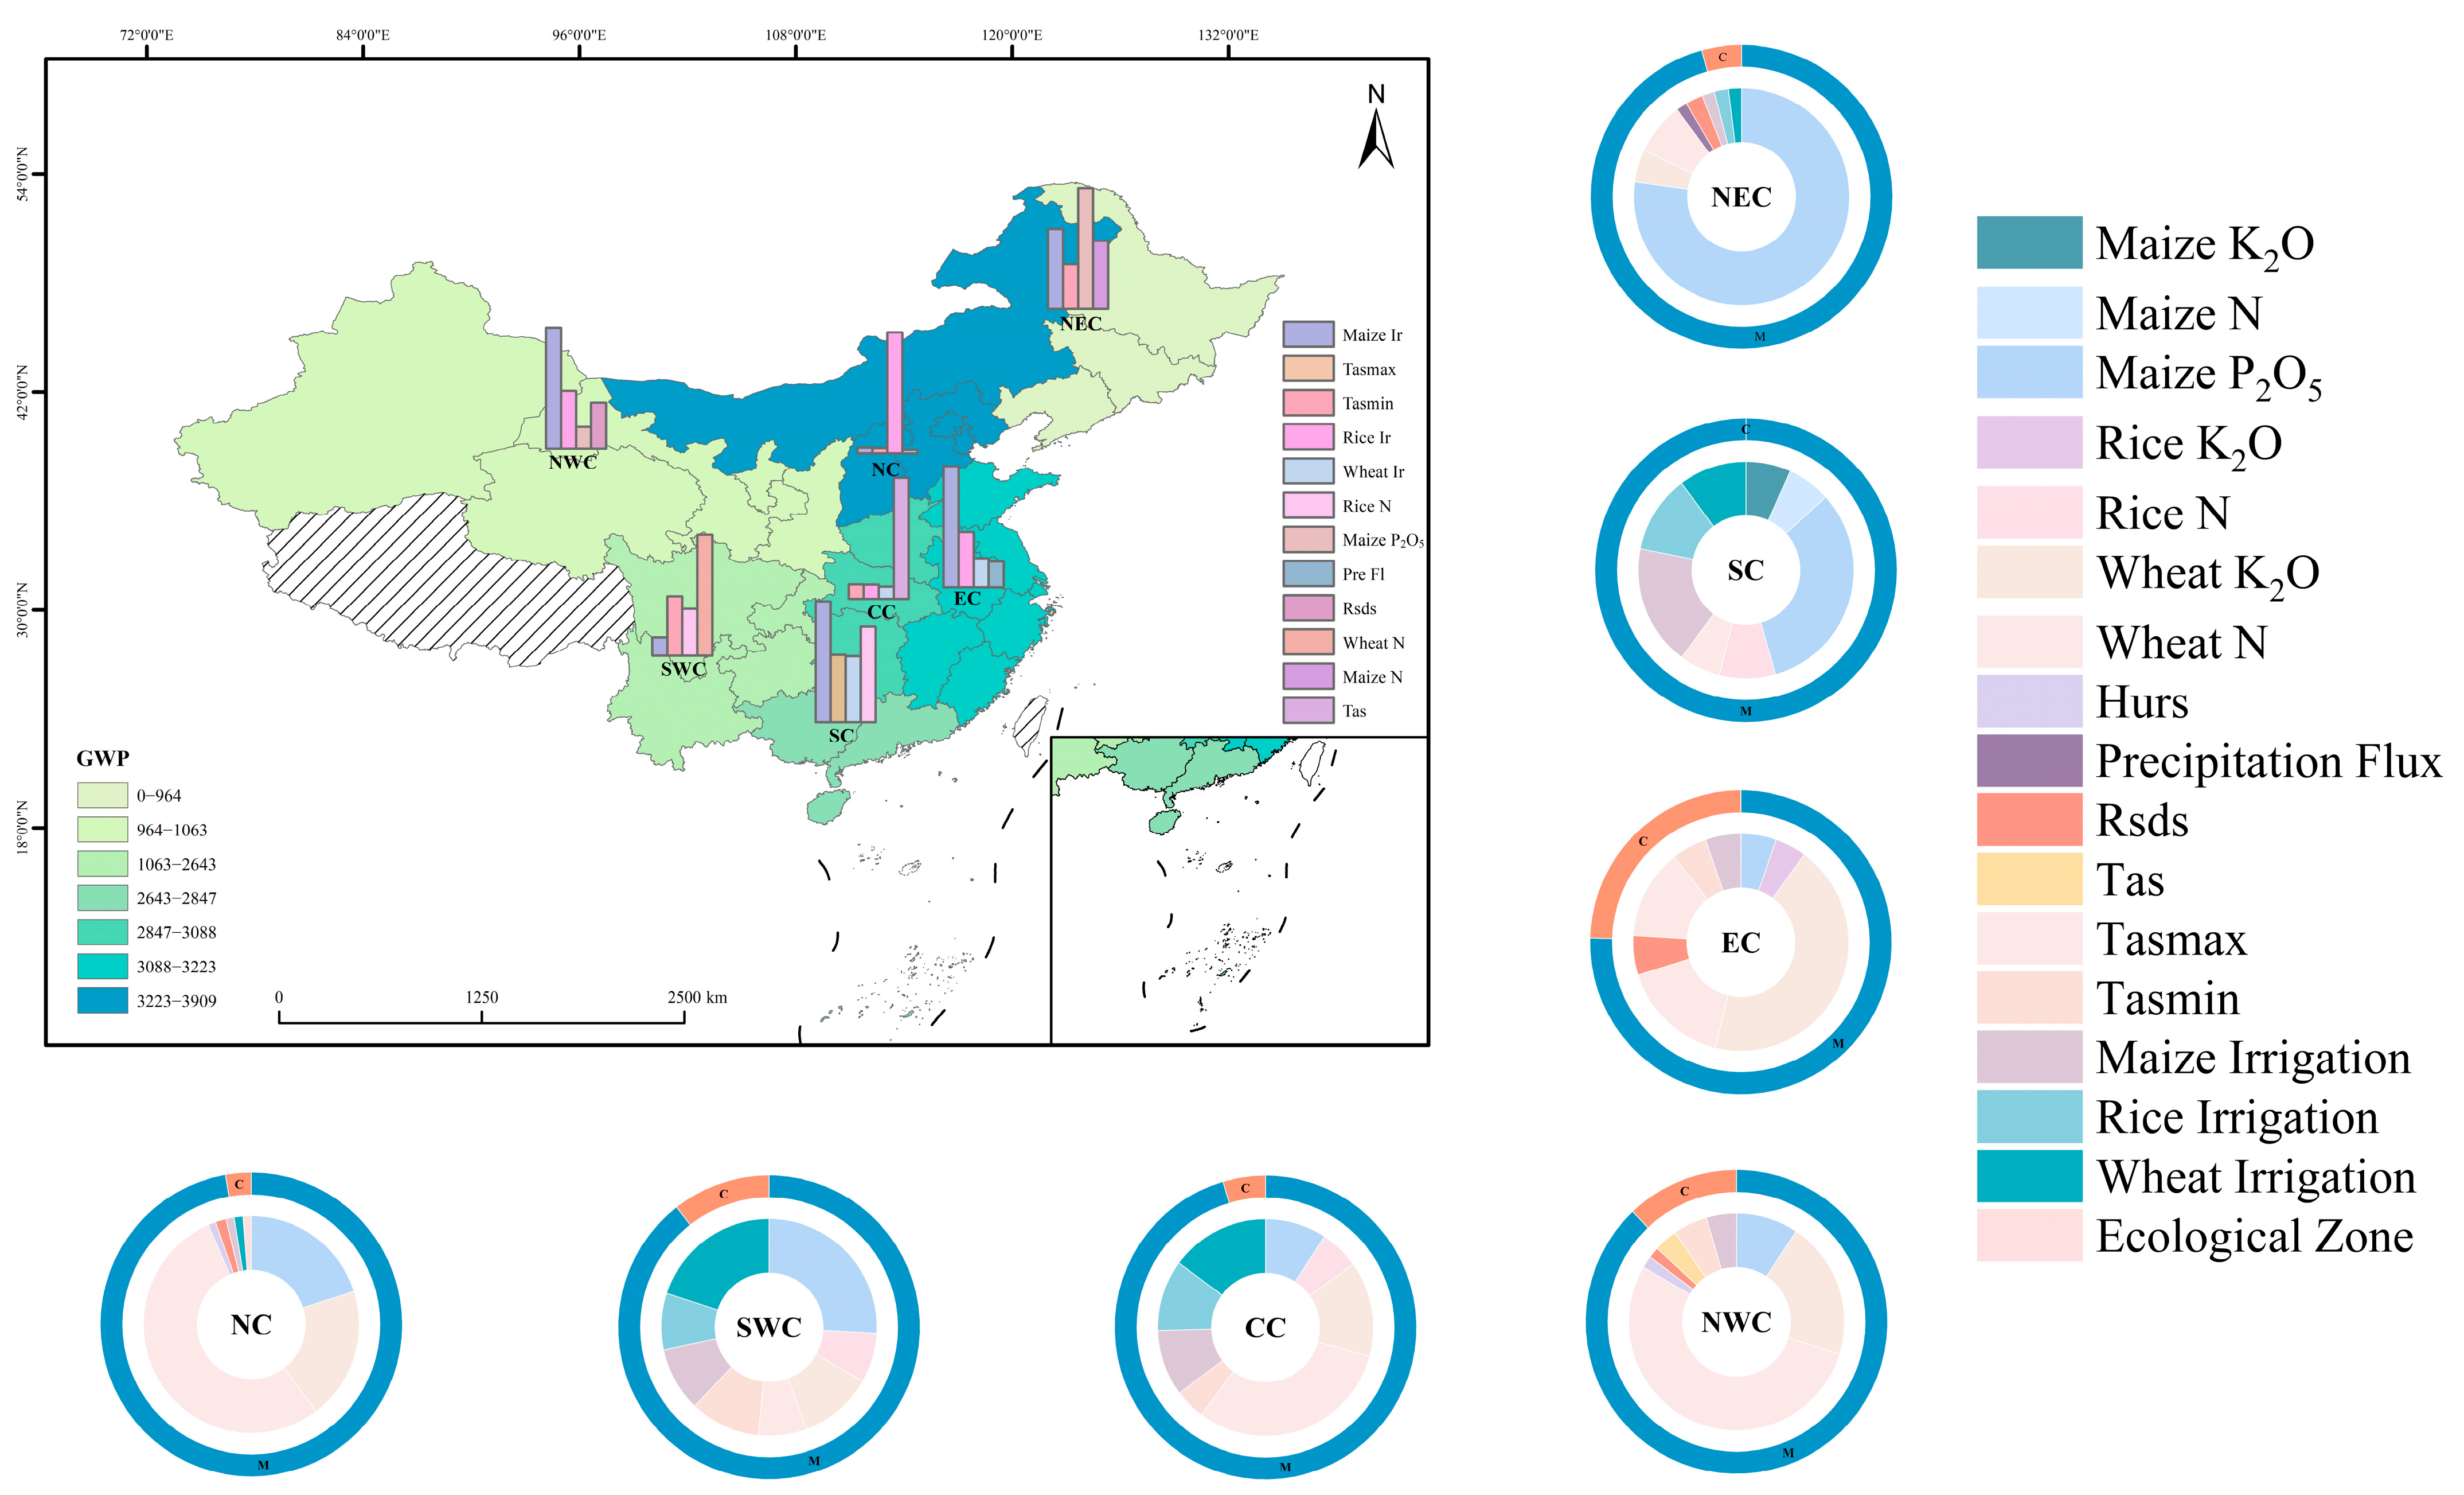Click the Wheat K2O swatch in large legend
The height and width of the screenshot is (1495, 2464).
pos(2029,573)
